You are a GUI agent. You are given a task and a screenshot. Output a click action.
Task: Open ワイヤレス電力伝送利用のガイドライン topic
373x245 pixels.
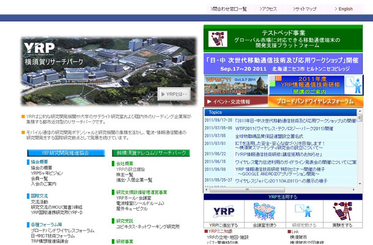(296, 162)
